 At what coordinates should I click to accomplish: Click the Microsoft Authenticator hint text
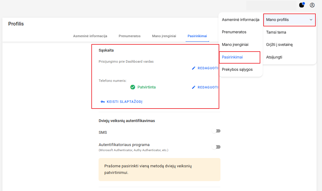pyautogui.click(x=134, y=150)
